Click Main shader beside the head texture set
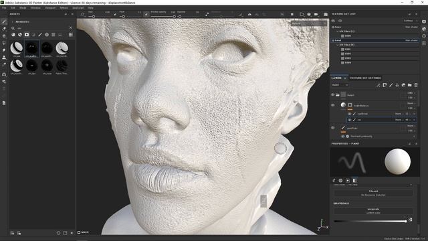428x241 pixels. click(411, 40)
